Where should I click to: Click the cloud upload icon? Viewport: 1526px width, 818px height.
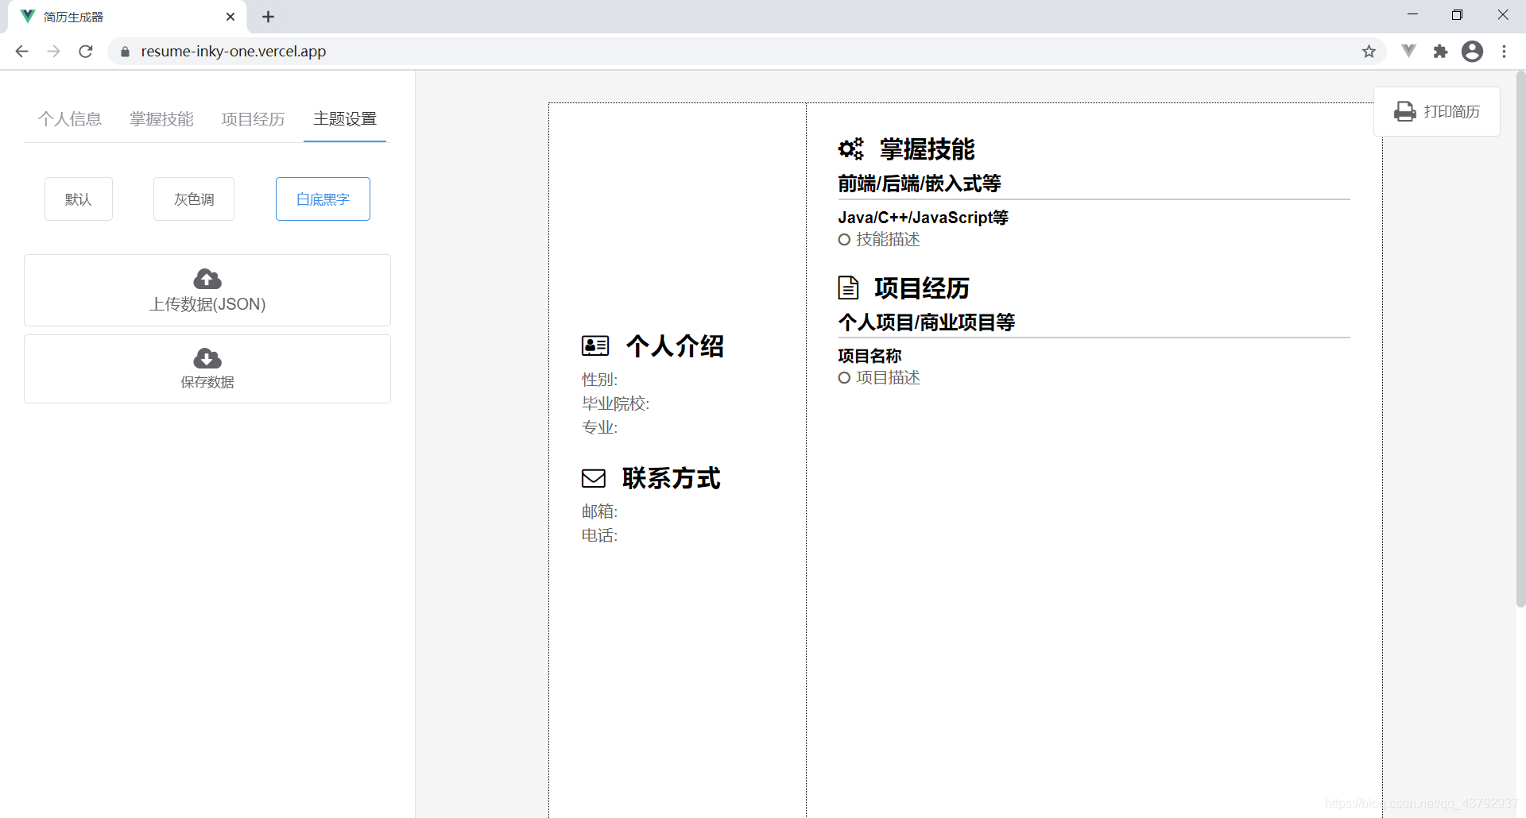207,279
